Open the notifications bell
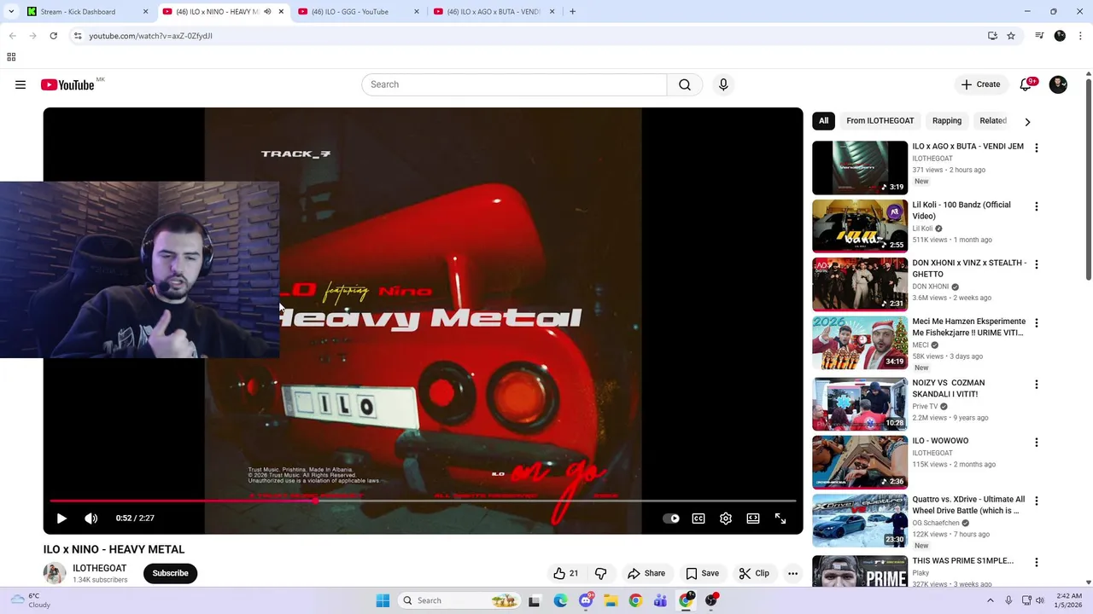This screenshot has height=614, width=1093. coord(1026,84)
